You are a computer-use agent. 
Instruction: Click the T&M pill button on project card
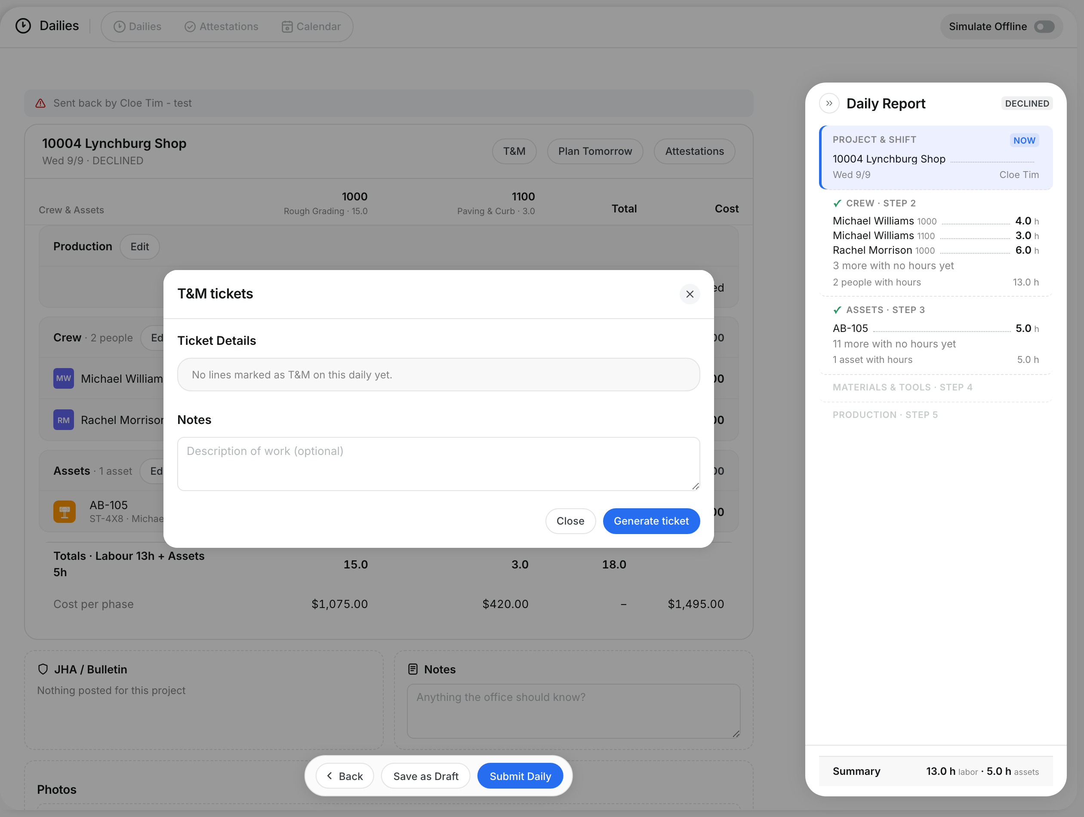pyautogui.click(x=514, y=151)
